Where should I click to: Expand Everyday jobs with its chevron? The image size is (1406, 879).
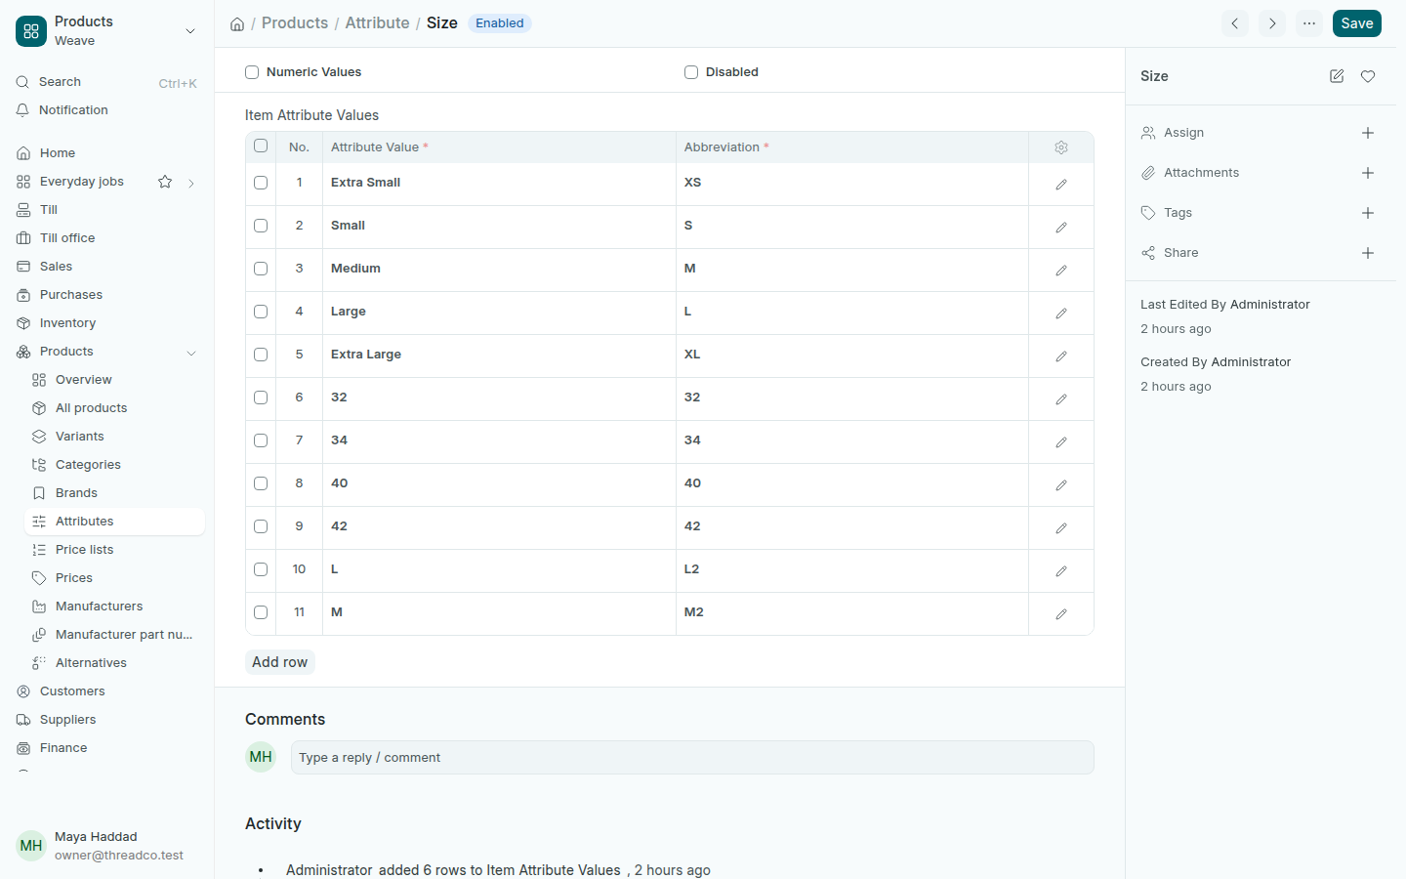(191, 183)
